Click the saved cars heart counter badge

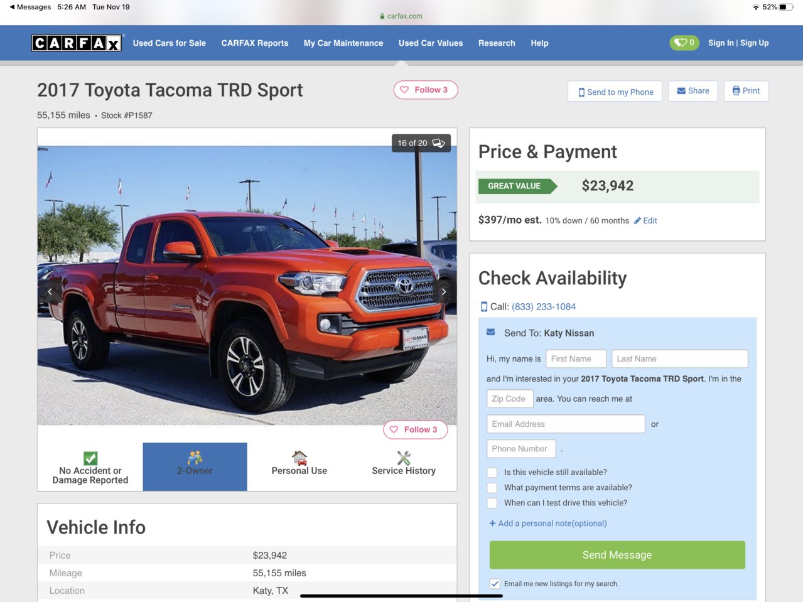click(x=684, y=43)
